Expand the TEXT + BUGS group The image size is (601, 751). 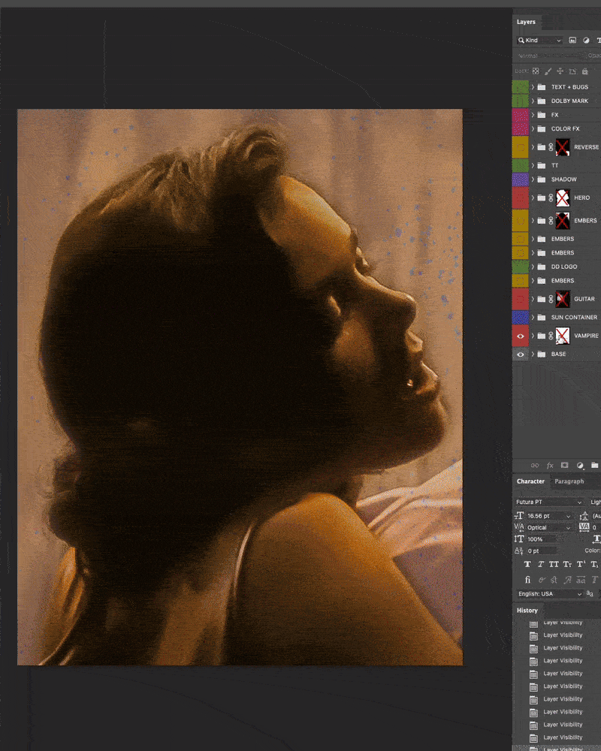533,87
